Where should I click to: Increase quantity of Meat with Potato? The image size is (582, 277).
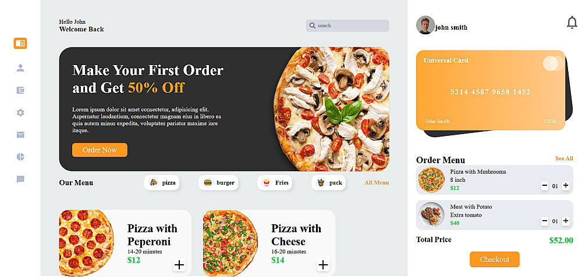point(566,221)
